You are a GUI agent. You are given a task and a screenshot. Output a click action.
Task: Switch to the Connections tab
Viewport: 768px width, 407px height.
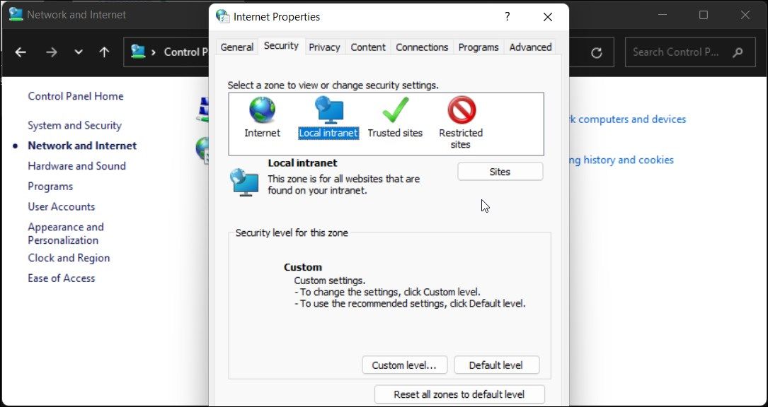(x=422, y=47)
